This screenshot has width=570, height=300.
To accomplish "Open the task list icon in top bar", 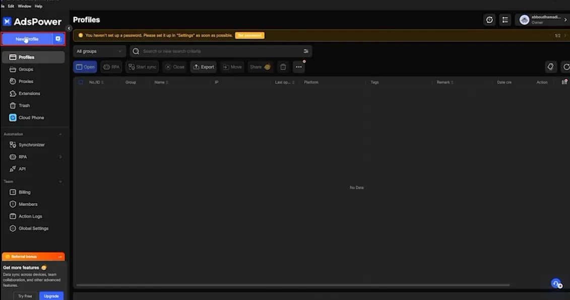I will [x=505, y=20].
